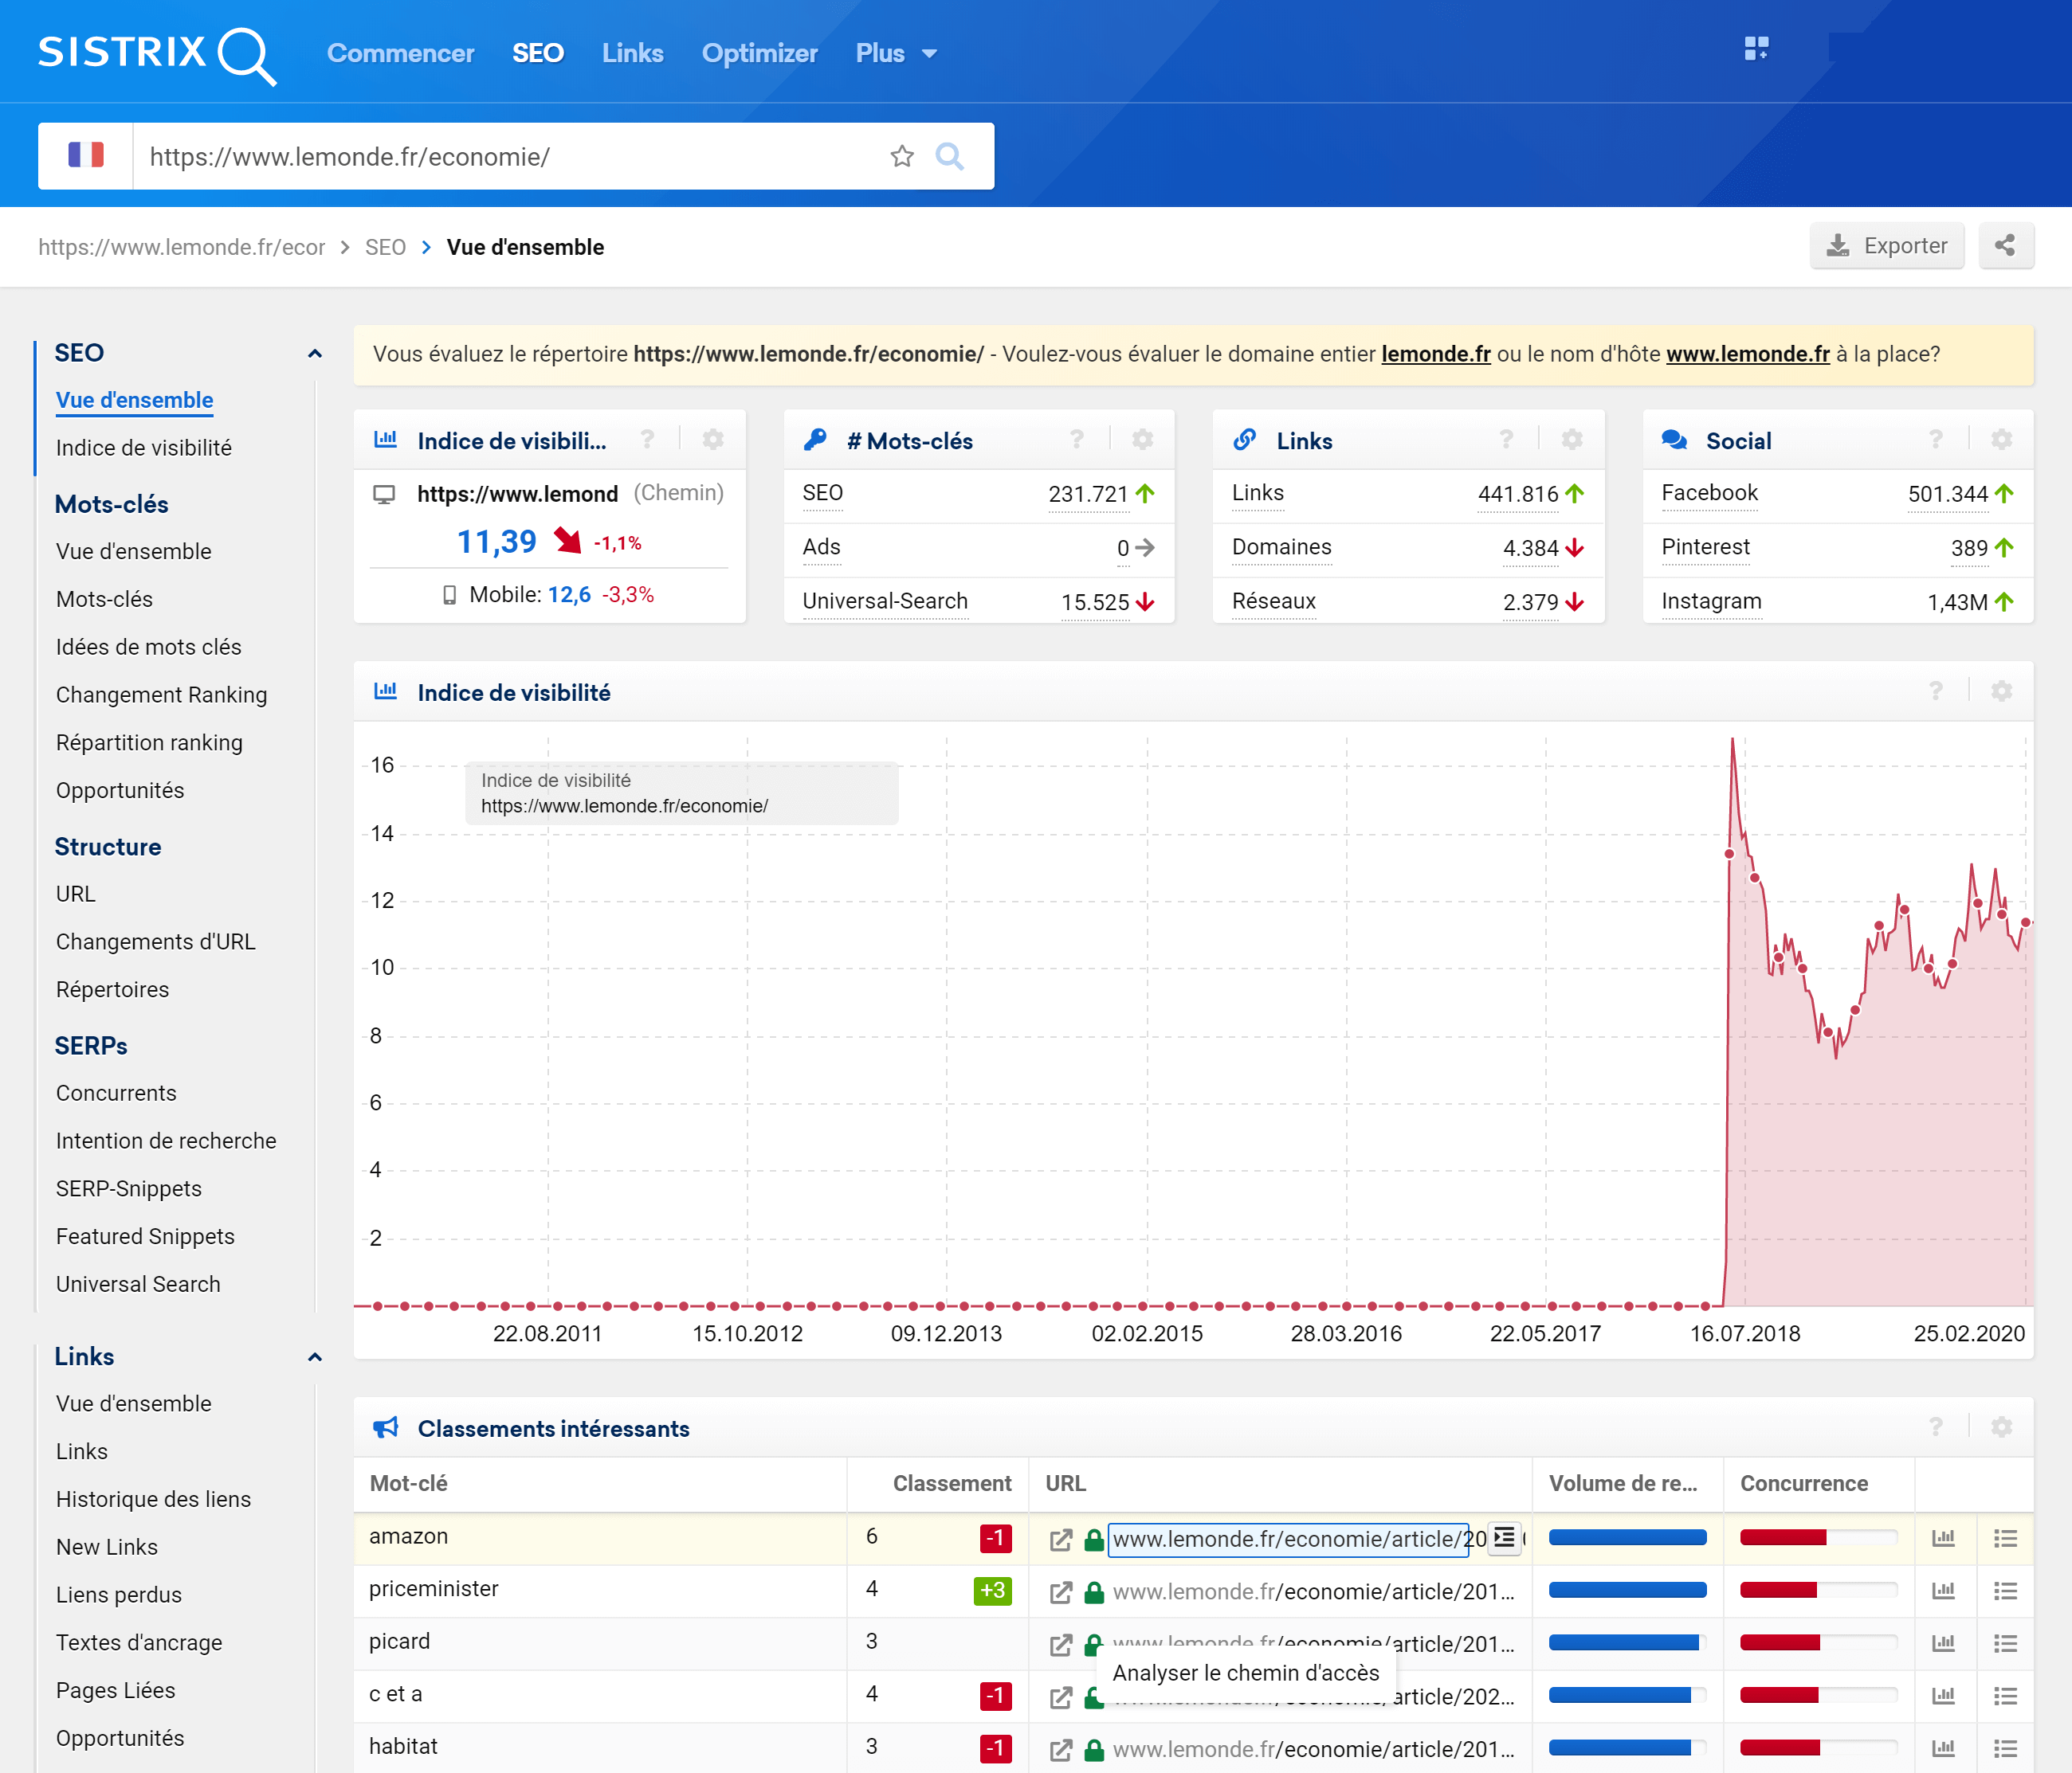Open the Commencer tab
This screenshot has width=2072, height=1773.
[400, 54]
